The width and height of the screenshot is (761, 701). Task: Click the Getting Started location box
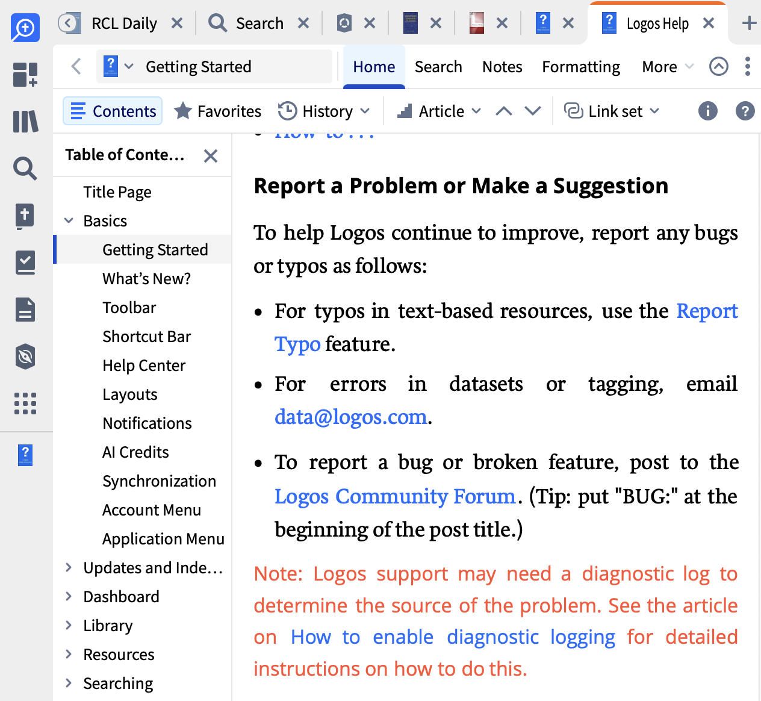pyautogui.click(x=214, y=66)
